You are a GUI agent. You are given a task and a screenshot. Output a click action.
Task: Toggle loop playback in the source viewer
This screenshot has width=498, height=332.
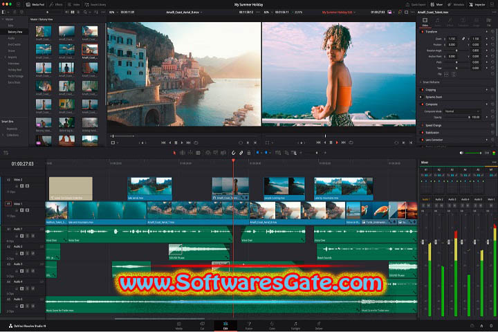pyautogui.click(x=196, y=142)
